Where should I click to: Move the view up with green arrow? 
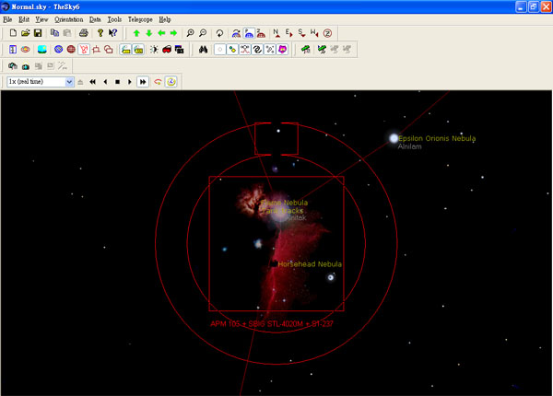point(136,33)
